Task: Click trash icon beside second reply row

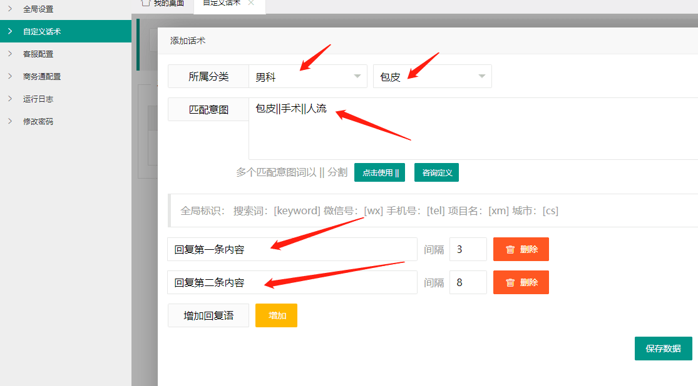Action: point(510,282)
